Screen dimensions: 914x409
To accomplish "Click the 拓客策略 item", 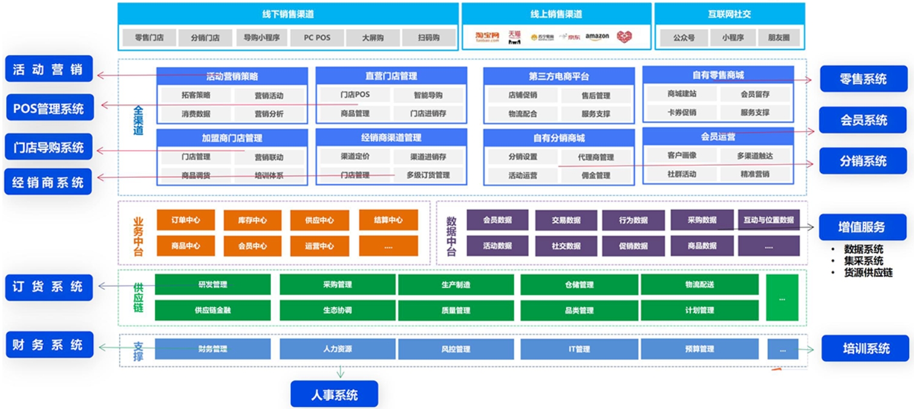I will 196,96.
